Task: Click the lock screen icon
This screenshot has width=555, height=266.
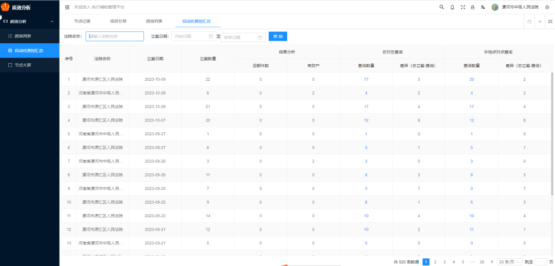Action: tap(473, 7)
